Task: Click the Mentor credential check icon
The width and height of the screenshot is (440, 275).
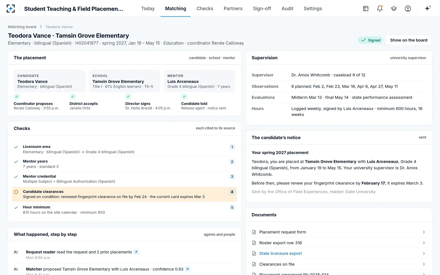Action: point(16,177)
